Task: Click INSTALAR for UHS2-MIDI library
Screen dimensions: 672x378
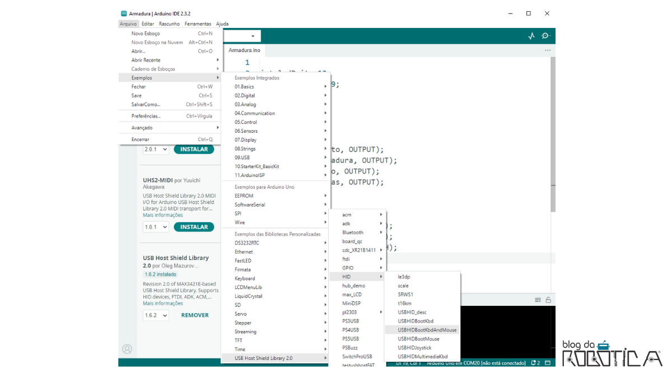Action: tap(194, 227)
